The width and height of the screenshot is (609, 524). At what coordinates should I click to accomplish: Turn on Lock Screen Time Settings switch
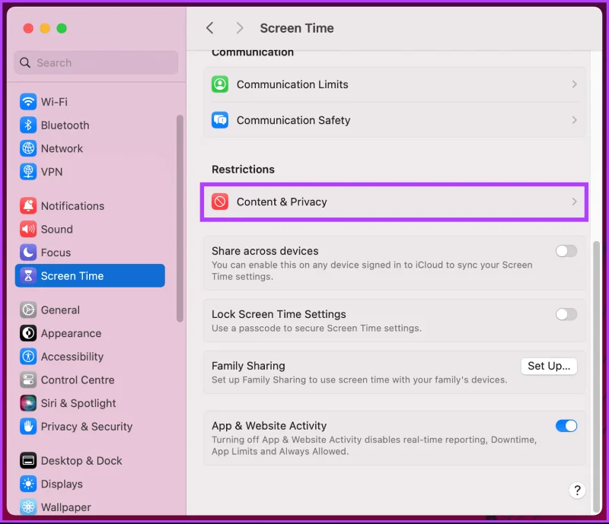(566, 314)
